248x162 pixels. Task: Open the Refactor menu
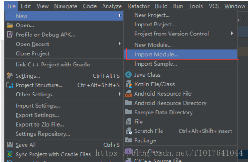coord(138,6)
